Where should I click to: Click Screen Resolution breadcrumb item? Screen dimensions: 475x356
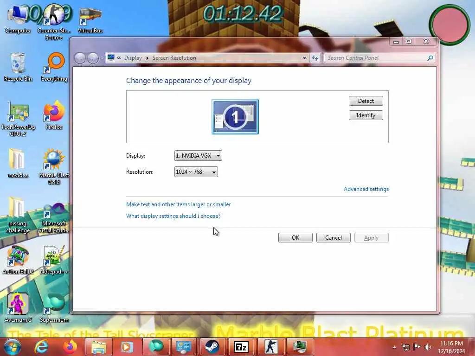(174, 58)
